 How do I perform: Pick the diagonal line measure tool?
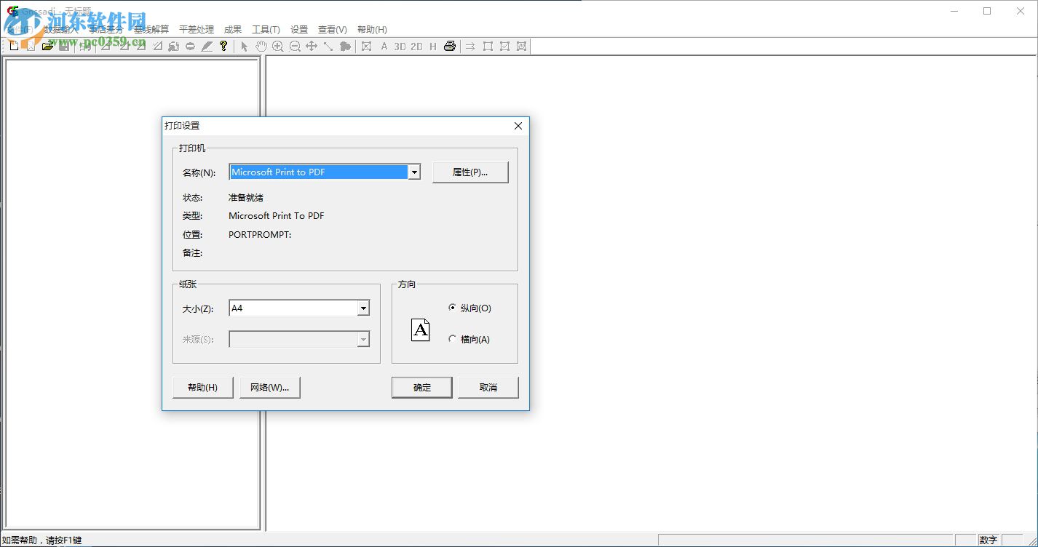point(328,46)
